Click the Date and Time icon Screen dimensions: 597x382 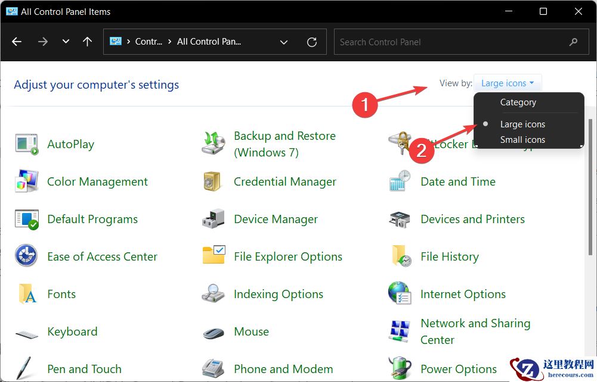[x=400, y=182]
